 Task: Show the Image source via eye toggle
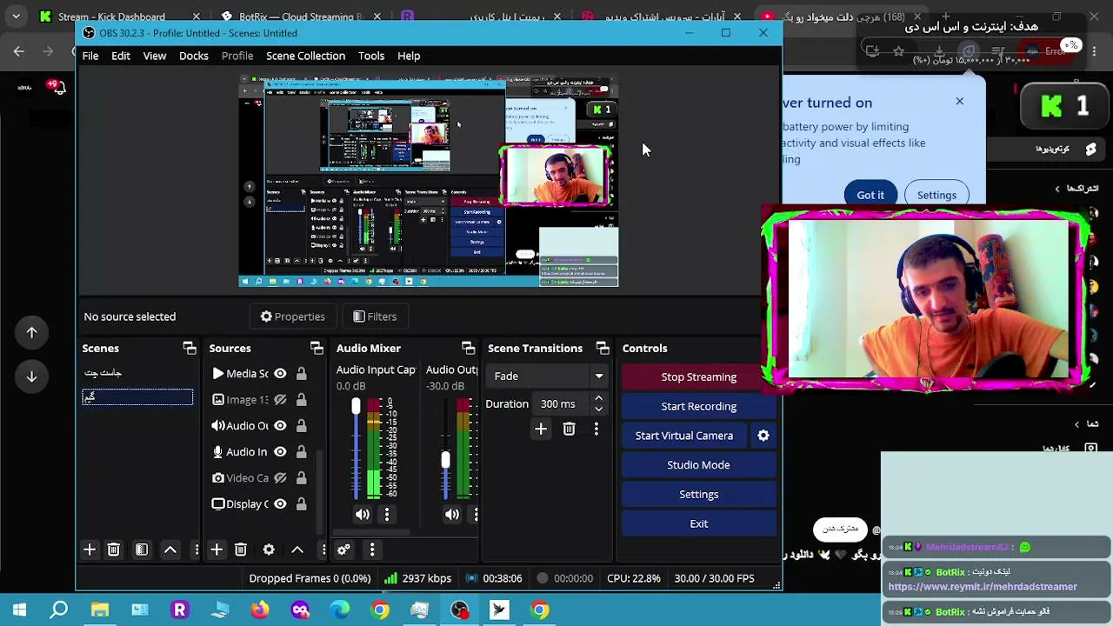(280, 400)
